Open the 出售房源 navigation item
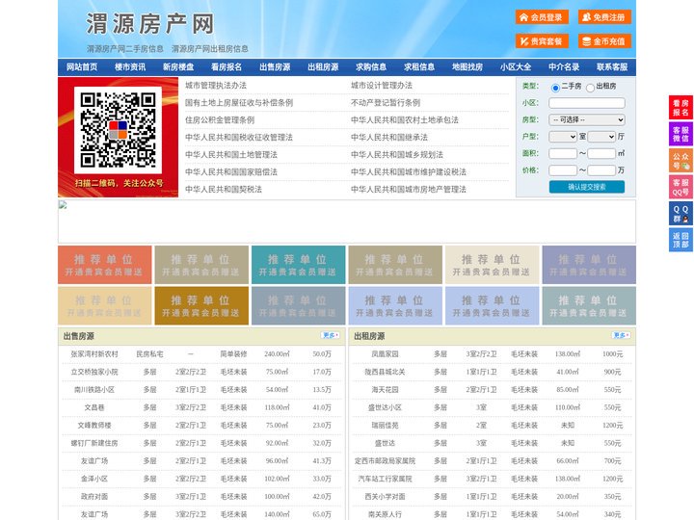 (275, 67)
